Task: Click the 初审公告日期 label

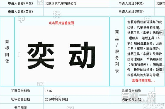Action: 21,99
